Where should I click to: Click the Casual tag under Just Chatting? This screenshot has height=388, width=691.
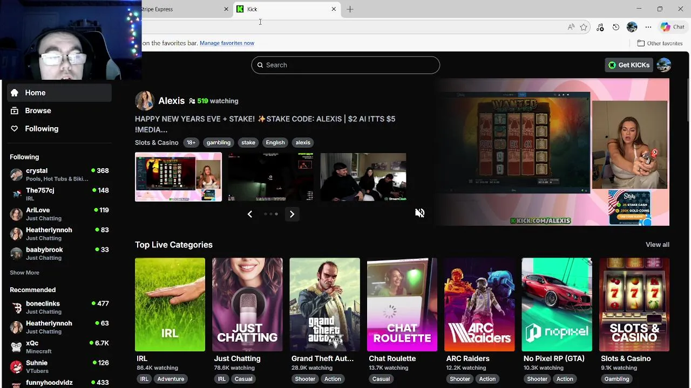coord(243,379)
